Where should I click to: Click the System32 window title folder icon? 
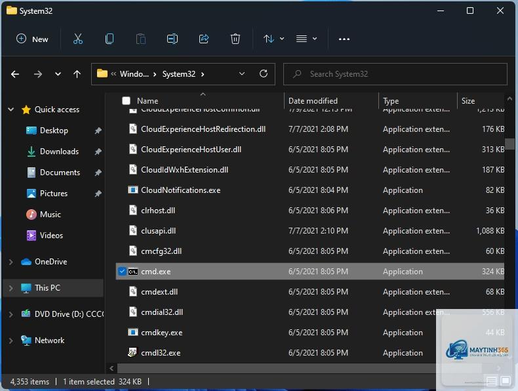coord(12,10)
